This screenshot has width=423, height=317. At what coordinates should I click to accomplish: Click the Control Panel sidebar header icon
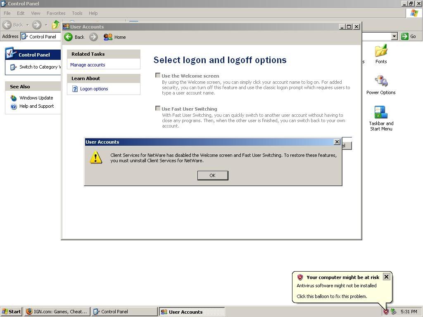[11, 52]
